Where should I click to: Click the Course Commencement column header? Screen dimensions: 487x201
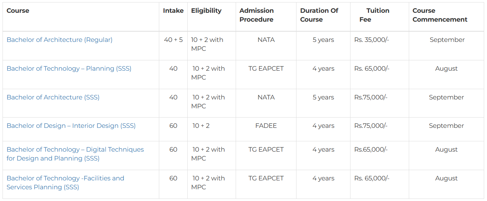pos(440,15)
